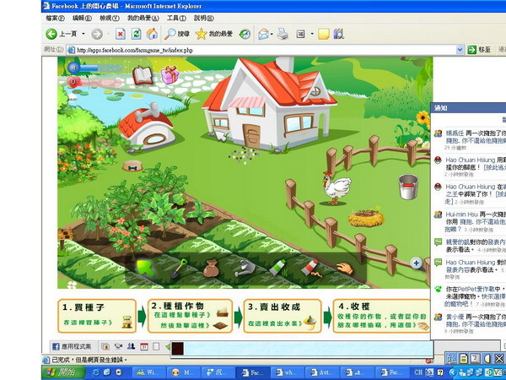This screenshot has width=506, height=380.
Task: Open the Facebook 應用程式集 applications button
Action: (73, 347)
